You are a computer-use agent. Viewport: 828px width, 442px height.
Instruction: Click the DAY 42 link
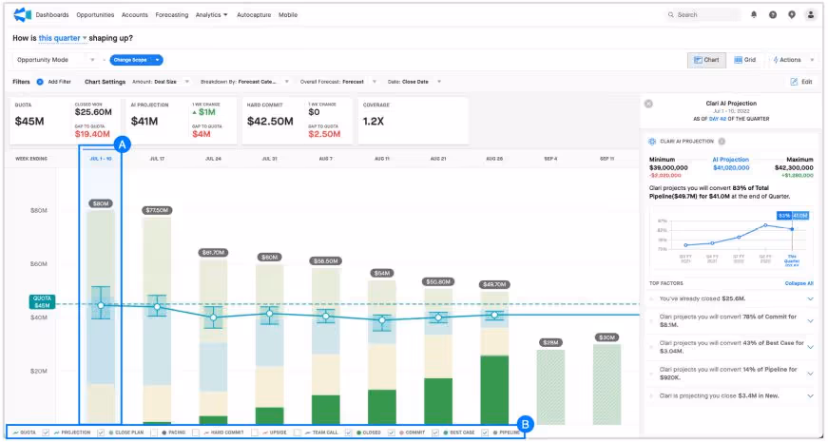click(718, 120)
